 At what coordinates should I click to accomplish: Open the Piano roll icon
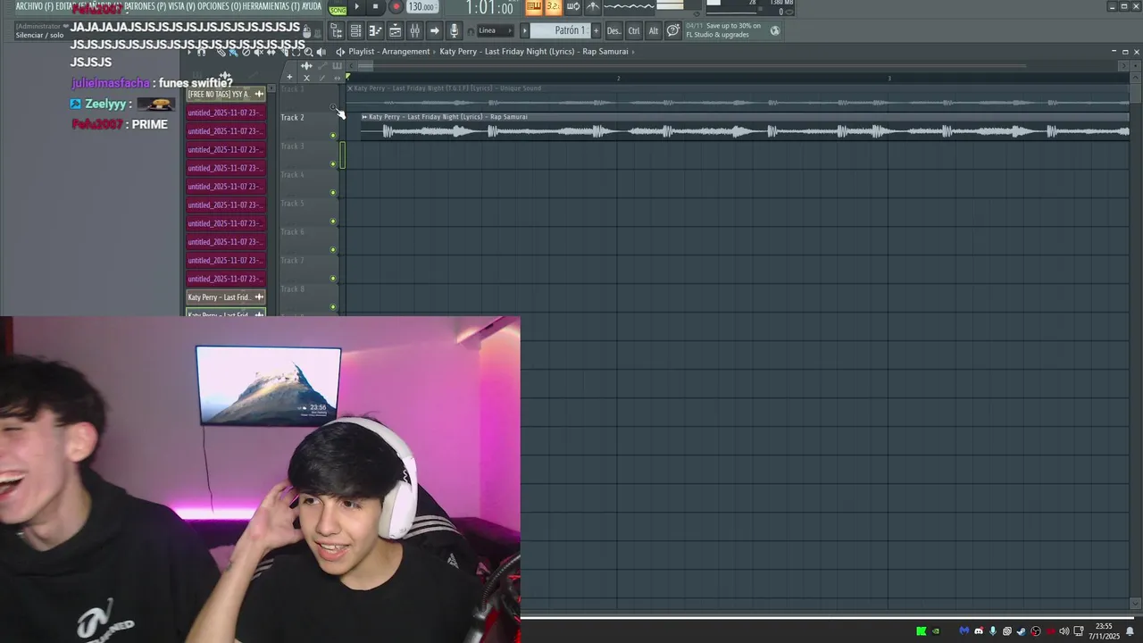click(x=375, y=31)
